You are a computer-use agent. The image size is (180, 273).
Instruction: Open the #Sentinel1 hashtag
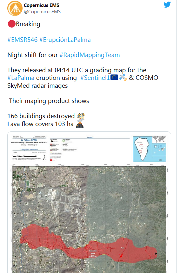[95, 78]
